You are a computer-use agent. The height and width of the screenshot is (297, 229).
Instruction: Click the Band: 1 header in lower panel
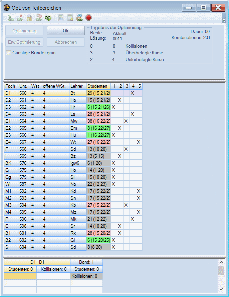pos(86,262)
